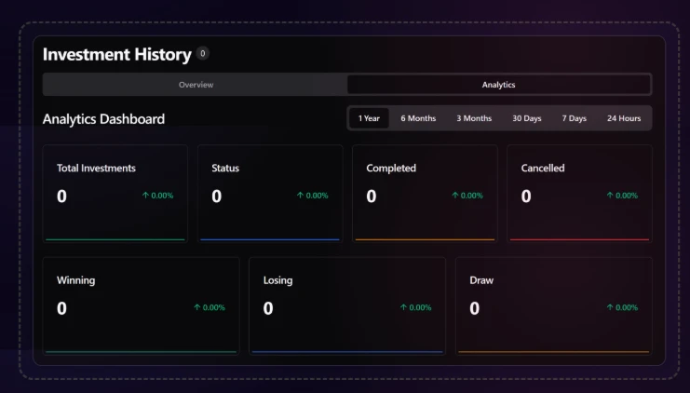Filter analytics by 30 Days
Image resolution: width=690 pixels, height=393 pixels.
pos(526,118)
